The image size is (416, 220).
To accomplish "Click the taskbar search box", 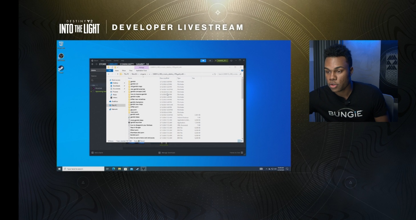I will pyautogui.click(x=83, y=169).
